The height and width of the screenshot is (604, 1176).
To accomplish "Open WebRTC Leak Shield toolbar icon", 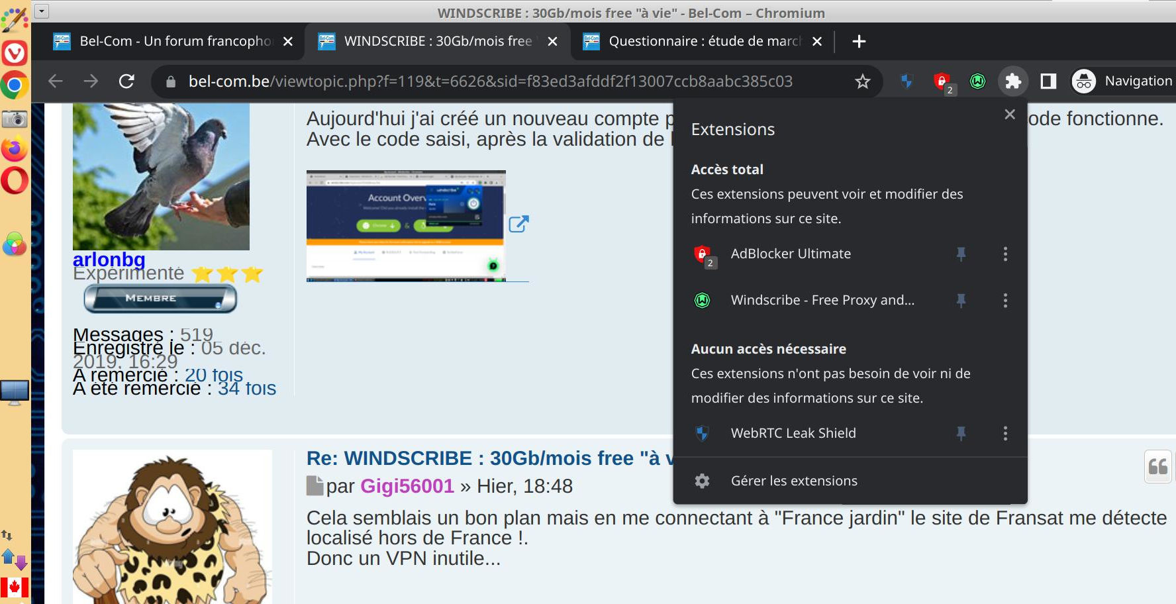I will coord(906,81).
